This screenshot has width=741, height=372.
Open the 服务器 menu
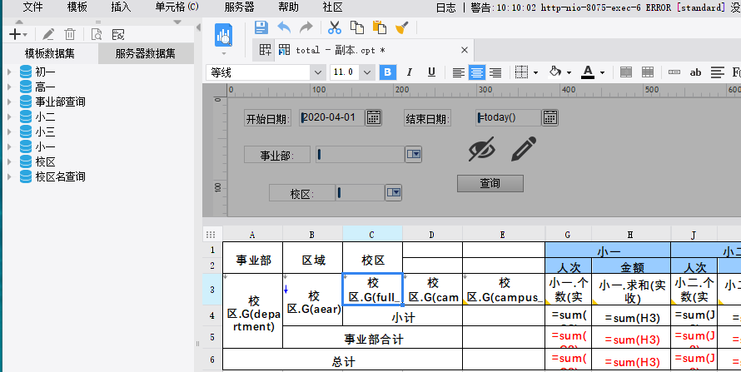(239, 7)
